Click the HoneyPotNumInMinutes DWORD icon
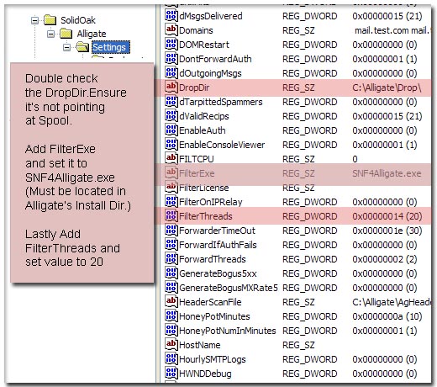Viewport: 437px width, 387px height. 171,330
